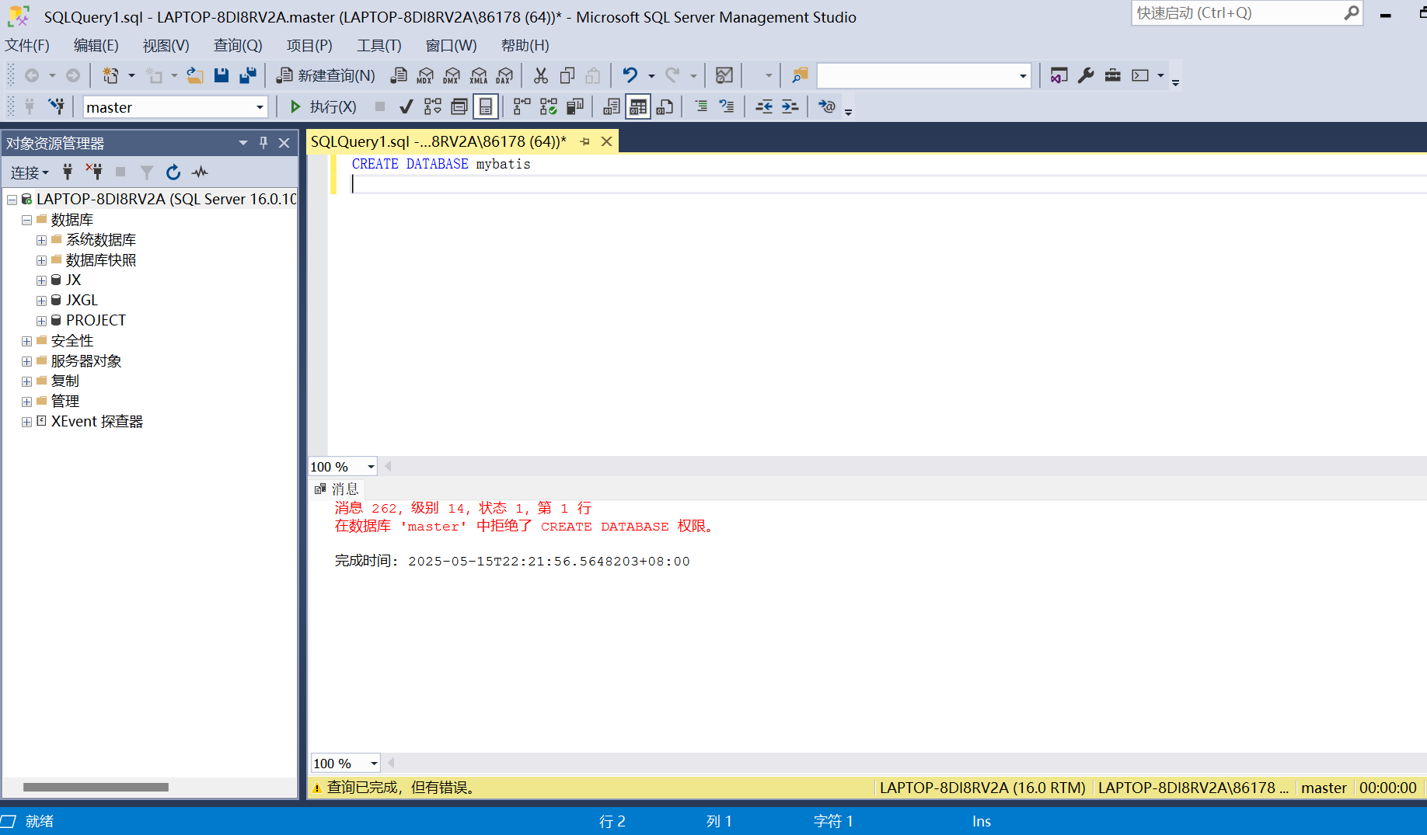
Task: Expand the 安全性 folder
Action: [x=26, y=341]
